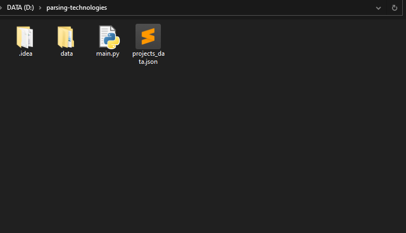406x233 pixels.
Task: Click the projects_data.json file name label
Action: coord(148,57)
